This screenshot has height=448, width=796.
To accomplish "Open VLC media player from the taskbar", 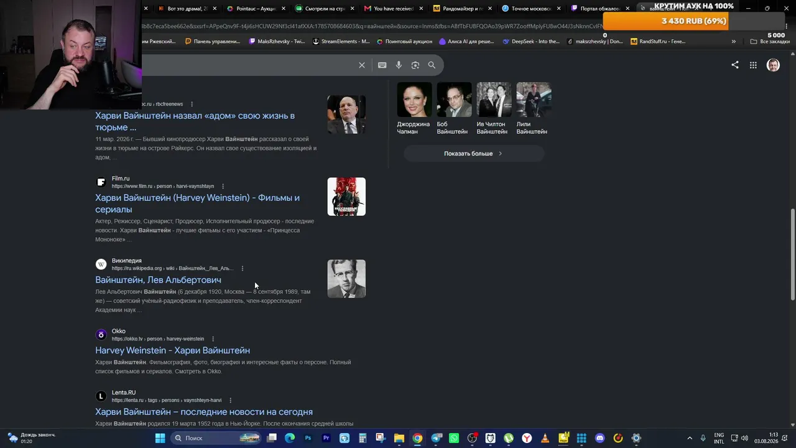I will (x=545, y=438).
